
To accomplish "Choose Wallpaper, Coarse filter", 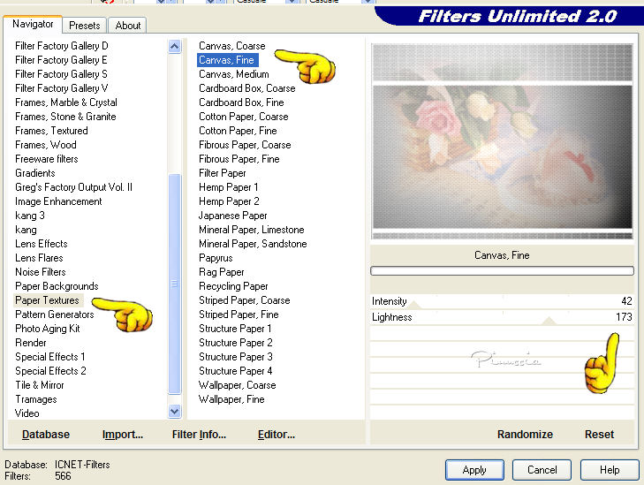I will tap(238, 385).
